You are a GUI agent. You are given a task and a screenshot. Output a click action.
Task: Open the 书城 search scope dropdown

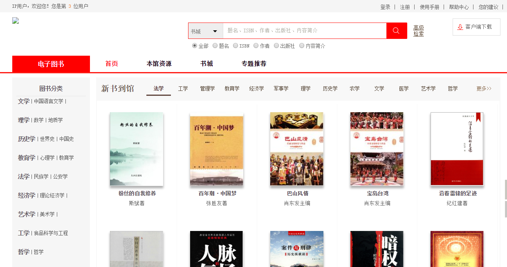tap(205, 31)
